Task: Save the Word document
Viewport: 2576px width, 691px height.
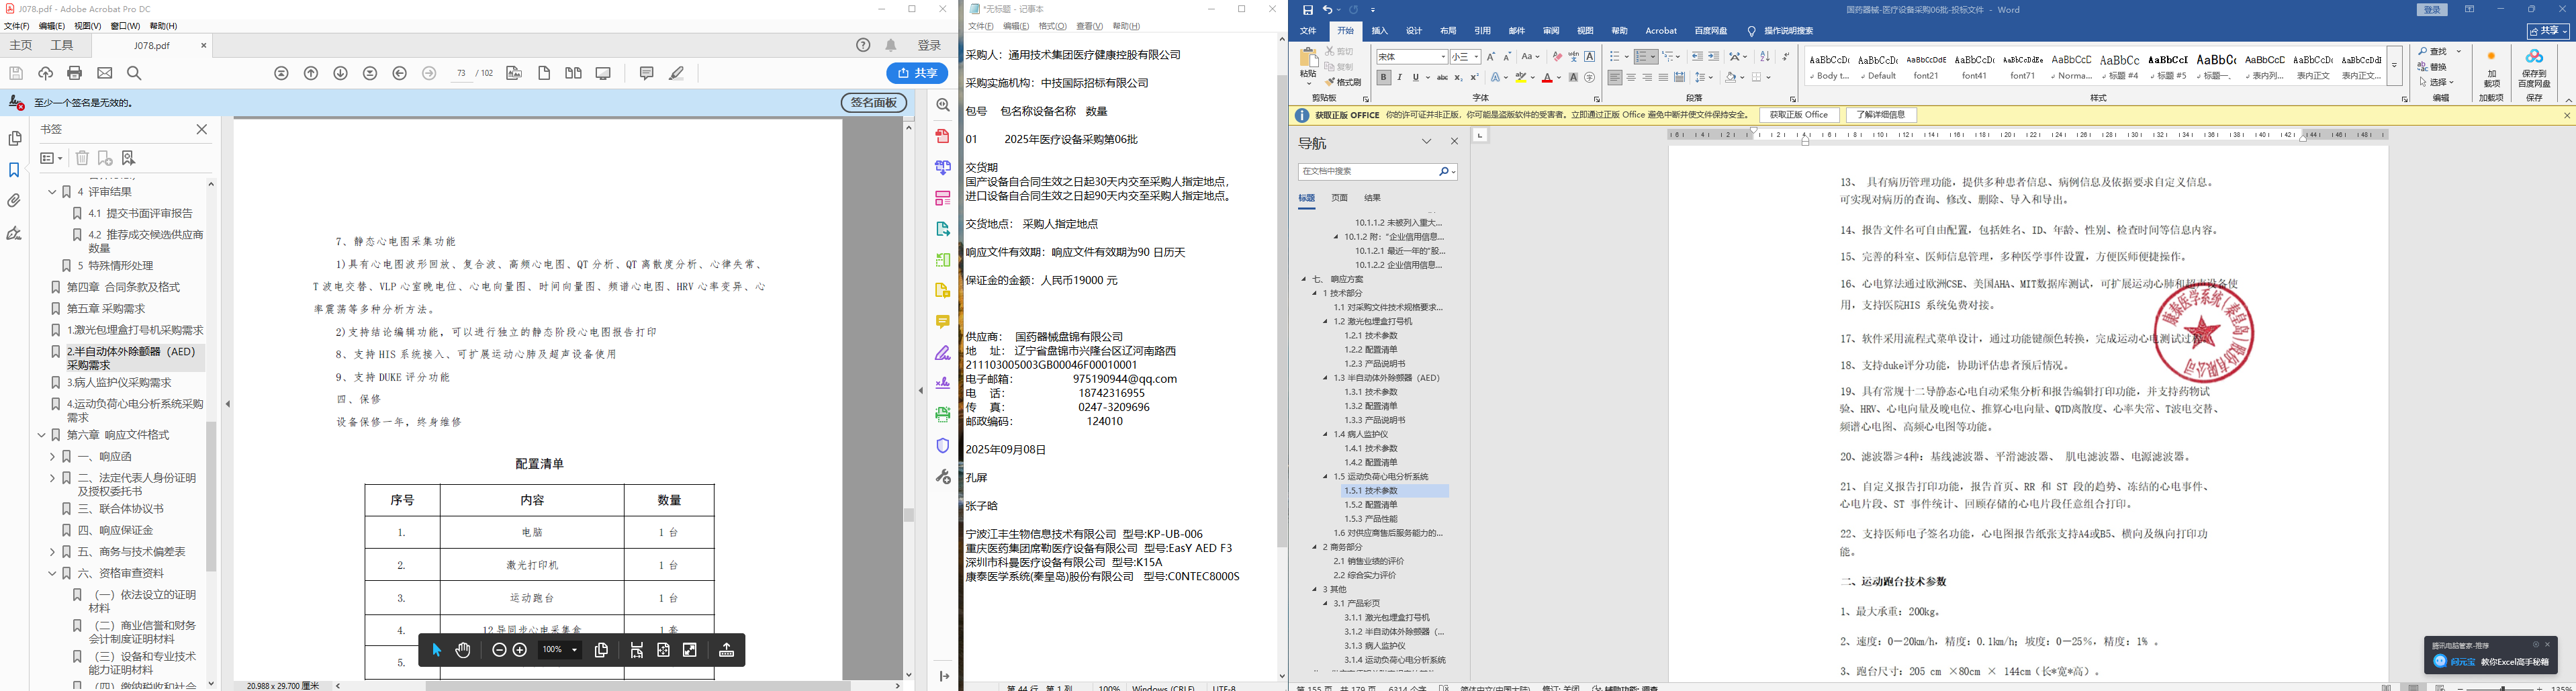Action: 1307,10
